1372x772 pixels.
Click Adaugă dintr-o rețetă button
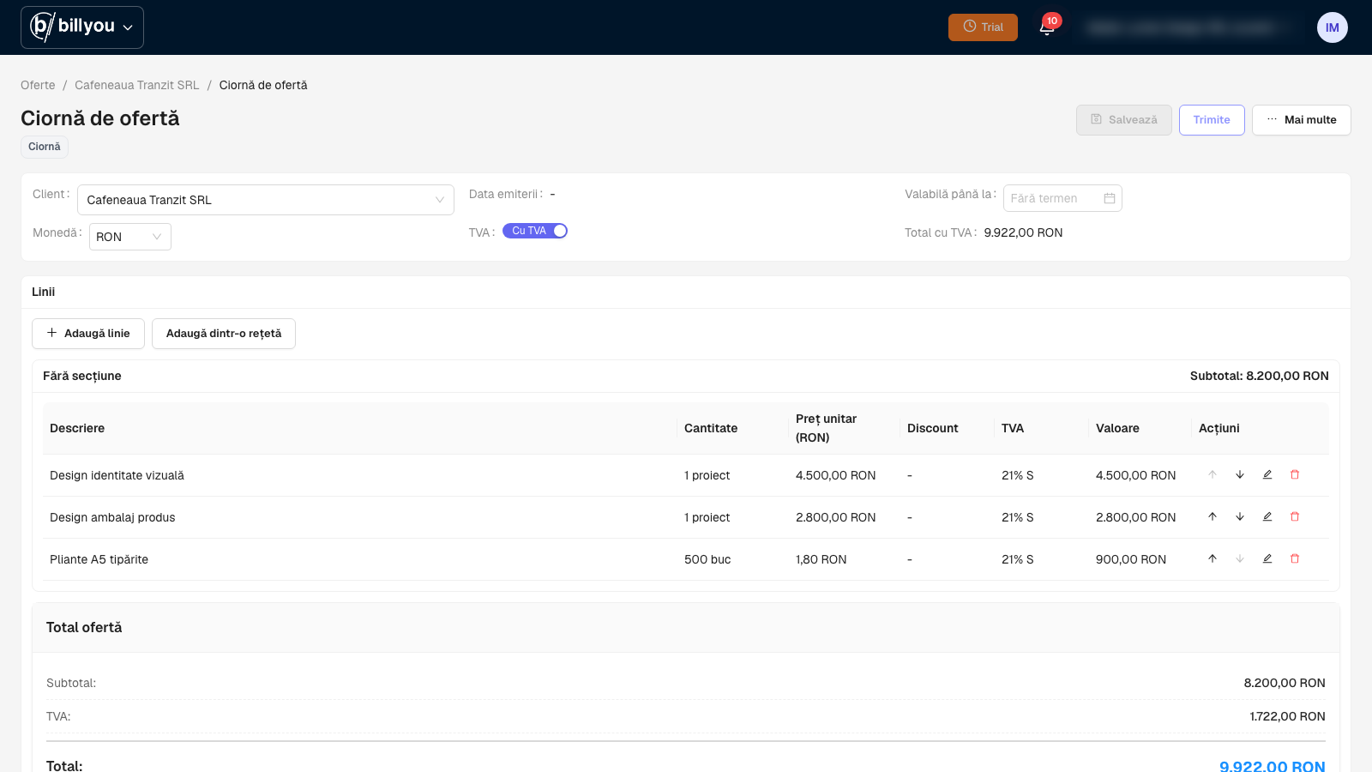[x=224, y=334]
